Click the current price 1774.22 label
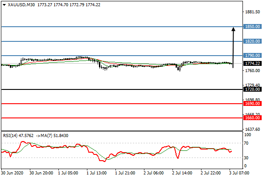 pos(252,64)
